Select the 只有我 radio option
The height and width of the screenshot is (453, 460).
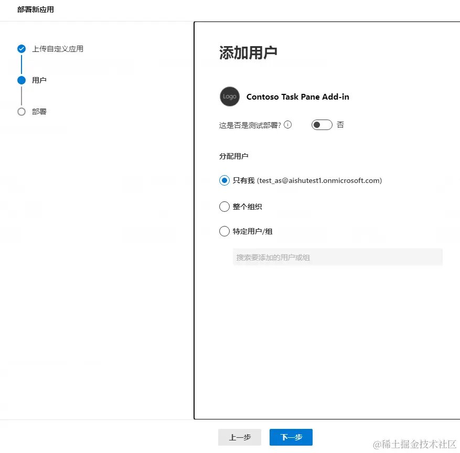(x=224, y=180)
